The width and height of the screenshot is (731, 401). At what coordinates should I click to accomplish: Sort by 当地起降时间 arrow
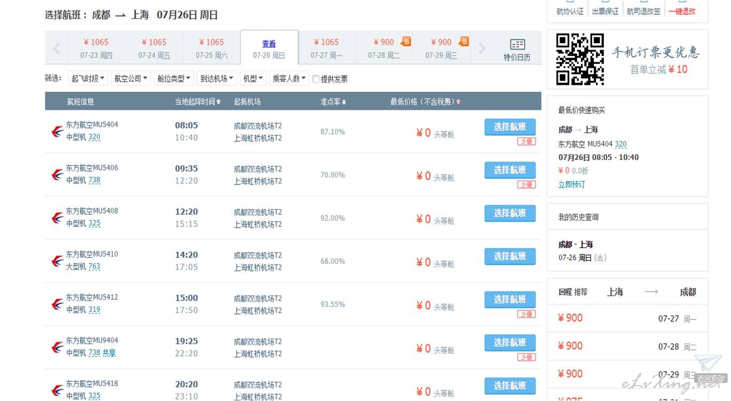tap(219, 102)
